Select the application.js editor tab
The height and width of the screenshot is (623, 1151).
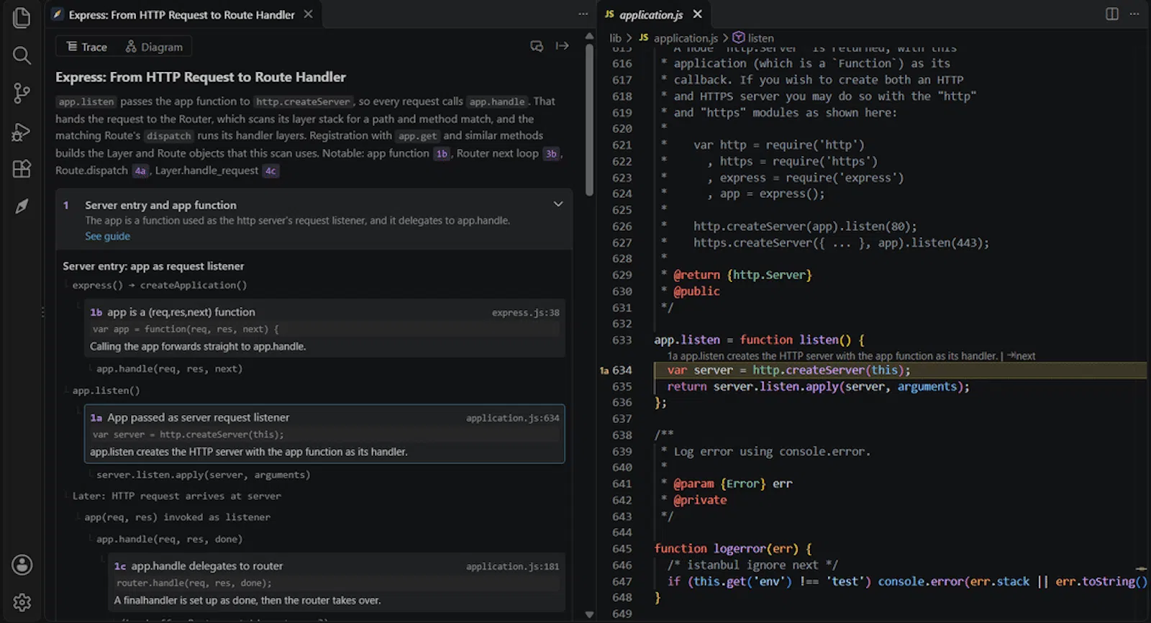[x=650, y=14]
